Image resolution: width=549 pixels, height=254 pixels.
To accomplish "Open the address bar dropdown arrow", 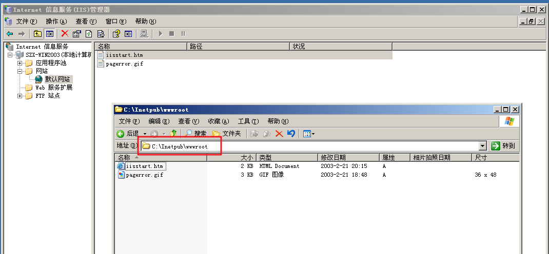I will coord(483,146).
